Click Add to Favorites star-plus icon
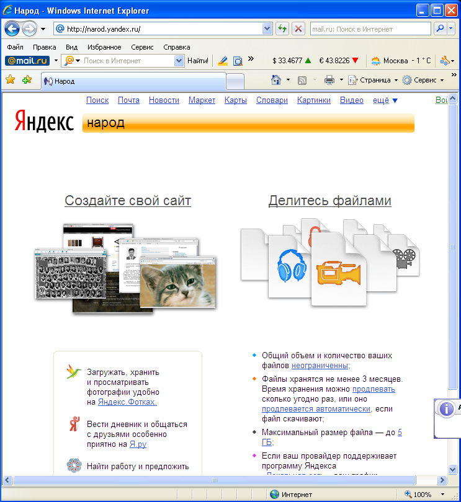 (27, 79)
